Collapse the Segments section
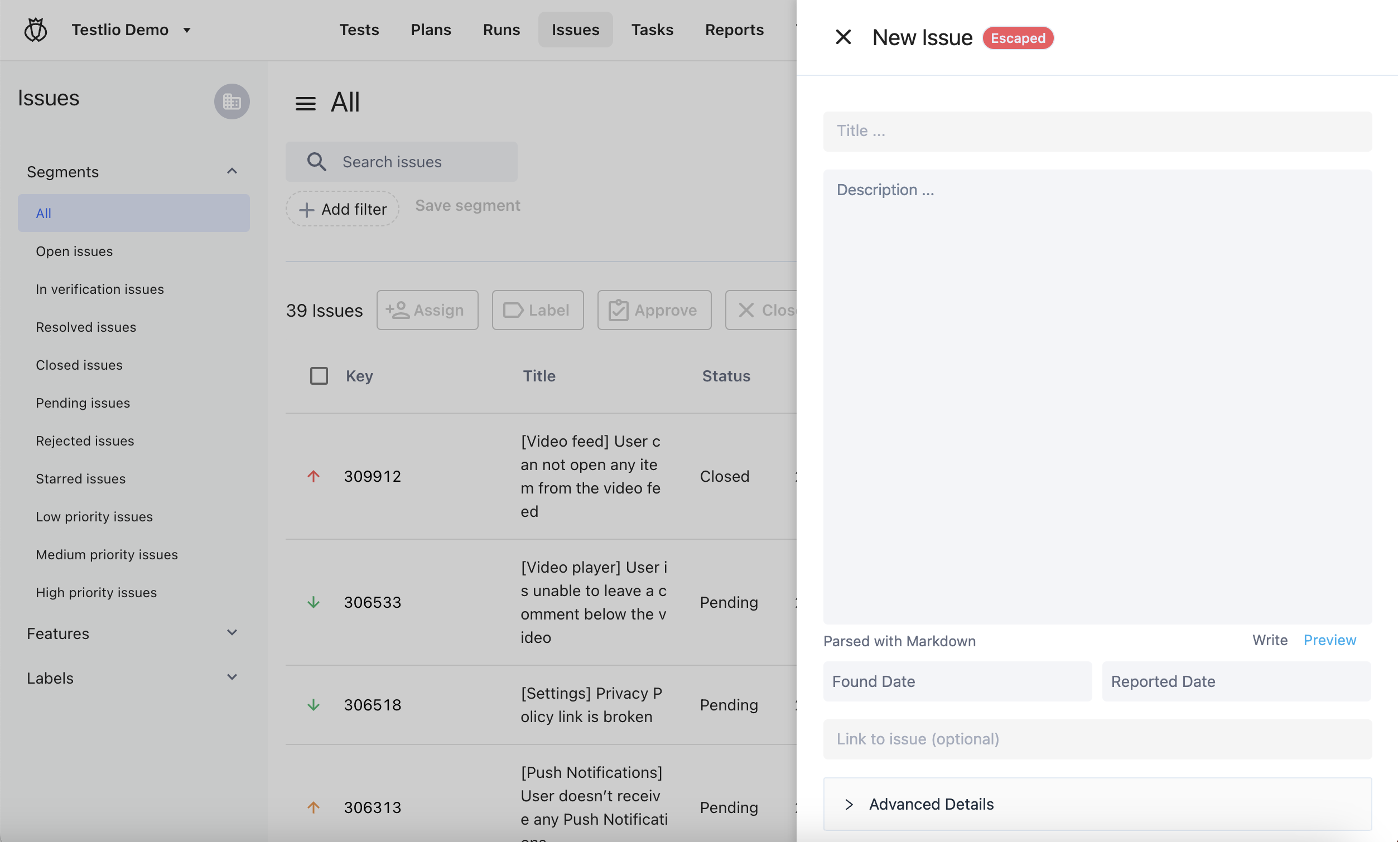The height and width of the screenshot is (842, 1398). click(232, 171)
